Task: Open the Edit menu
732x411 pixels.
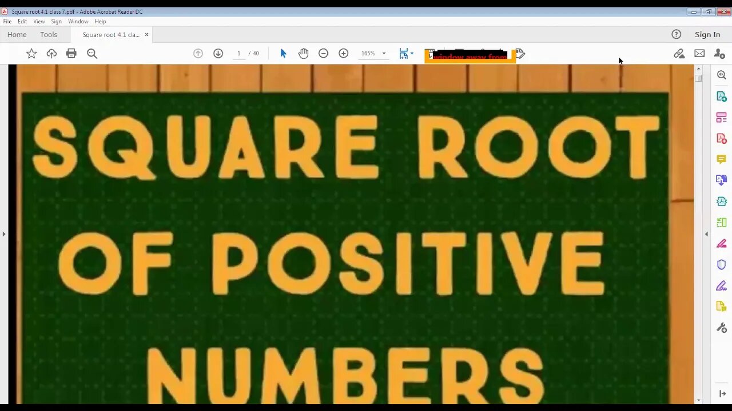Action: pyautogui.click(x=22, y=21)
